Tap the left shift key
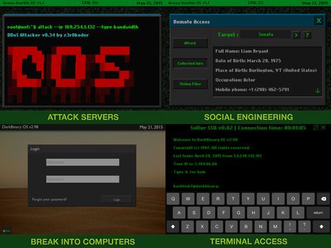331x248 pixels. coord(173,227)
